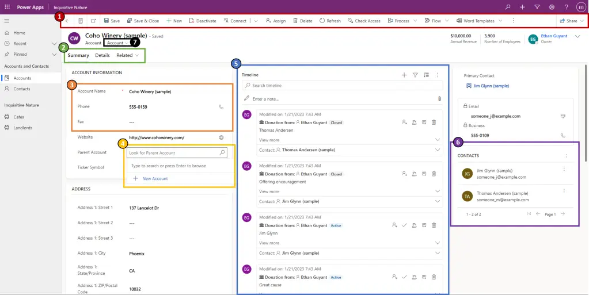
Task: Switch to the Details tab
Action: click(x=102, y=56)
